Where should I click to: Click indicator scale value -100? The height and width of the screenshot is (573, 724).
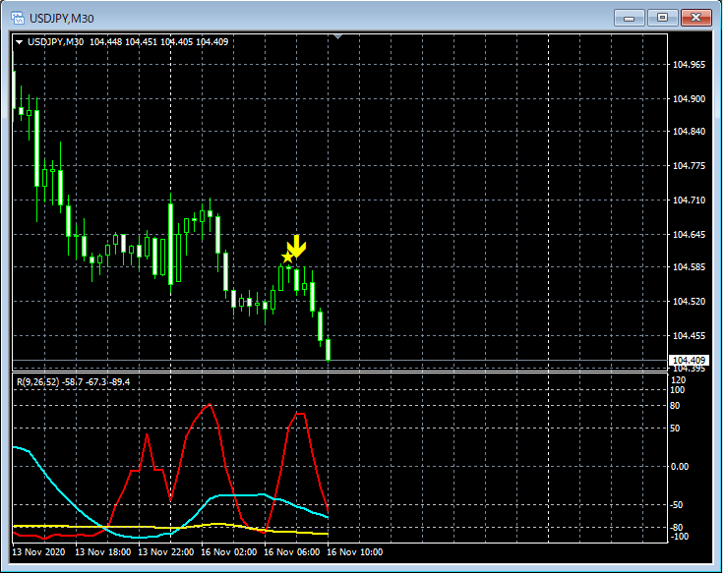[x=679, y=537]
